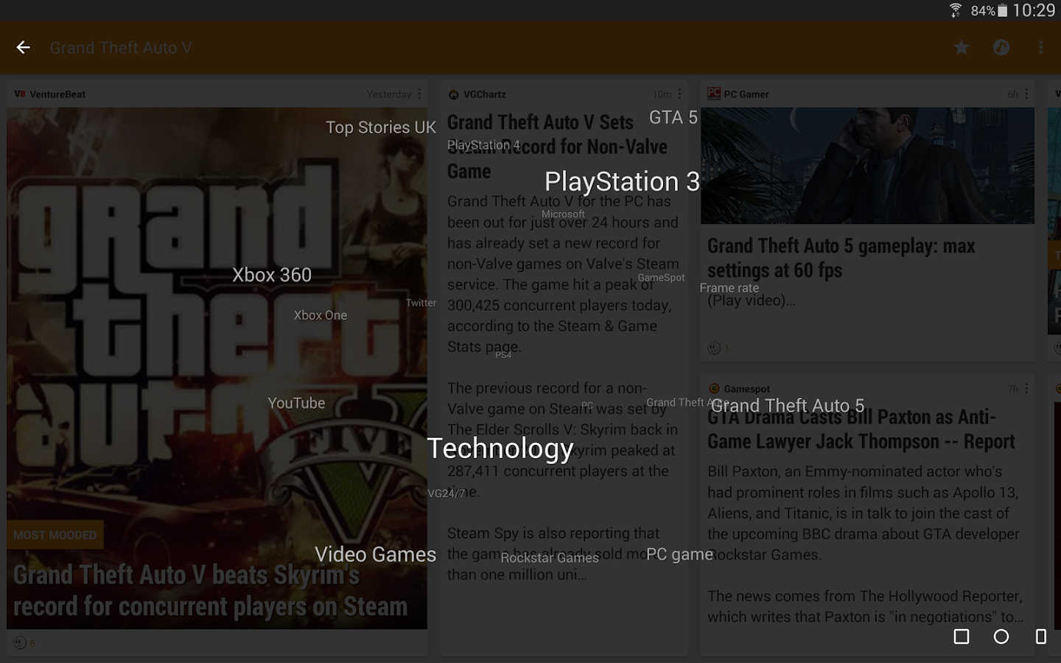Select the Microsoft topic
The height and width of the screenshot is (663, 1061).
coord(563,214)
